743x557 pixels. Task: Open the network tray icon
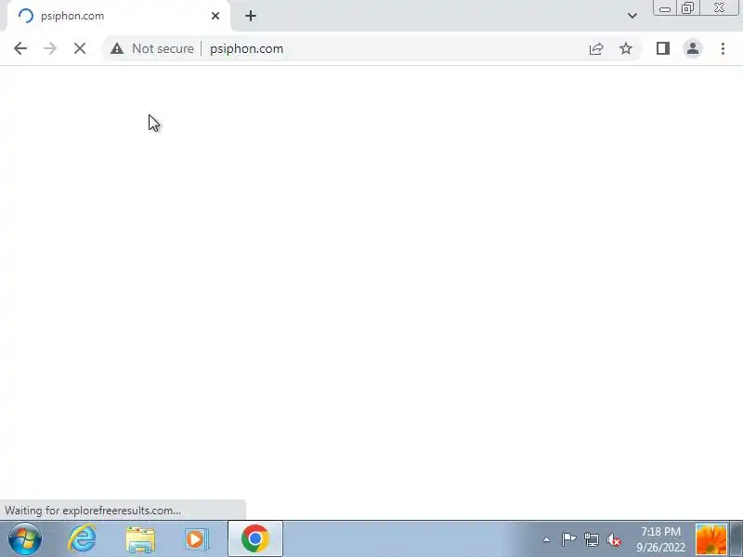click(592, 539)
